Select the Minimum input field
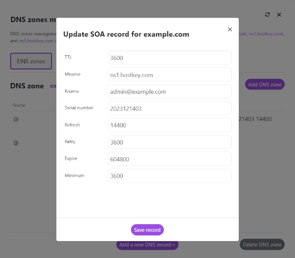Image resolution: width=295 pixels, height=258 pixels. [170, 176]
